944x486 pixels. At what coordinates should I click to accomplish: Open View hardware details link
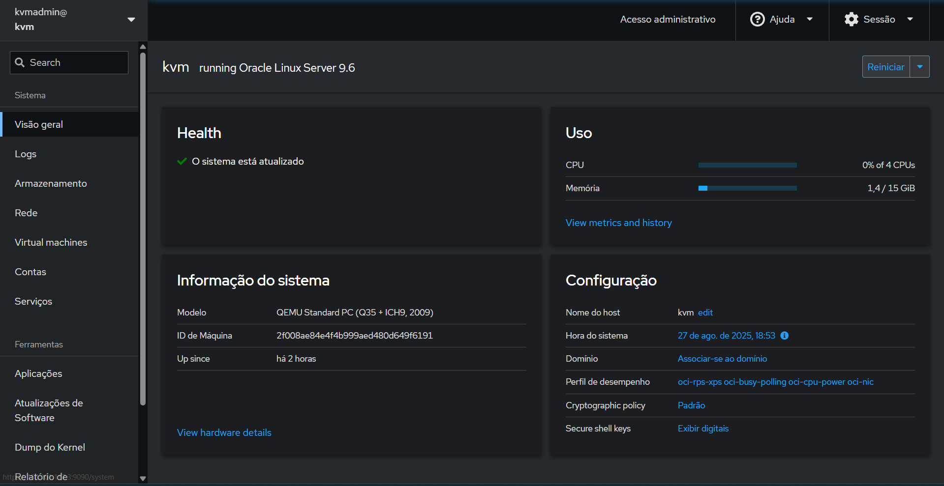(224, 432)
